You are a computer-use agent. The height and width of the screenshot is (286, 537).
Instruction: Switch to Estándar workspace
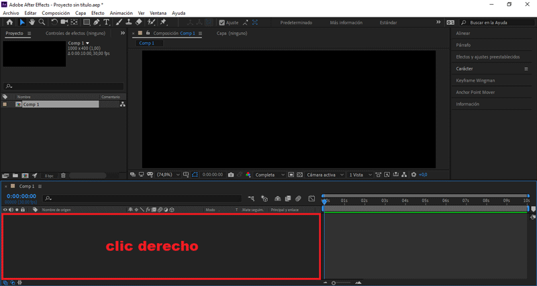(x=389, y=23)
